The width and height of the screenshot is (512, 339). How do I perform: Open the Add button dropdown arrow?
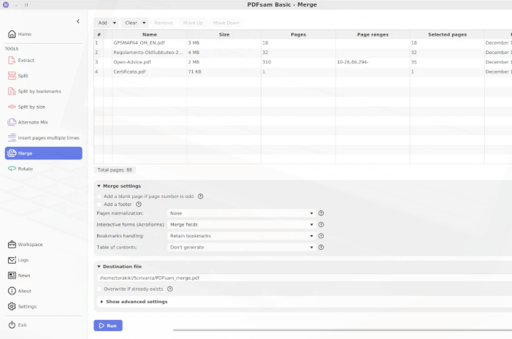pyautogui.click(x=114, y=23)
